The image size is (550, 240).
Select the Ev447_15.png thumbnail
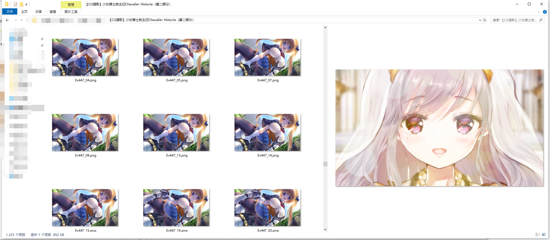tap(85, 207)
